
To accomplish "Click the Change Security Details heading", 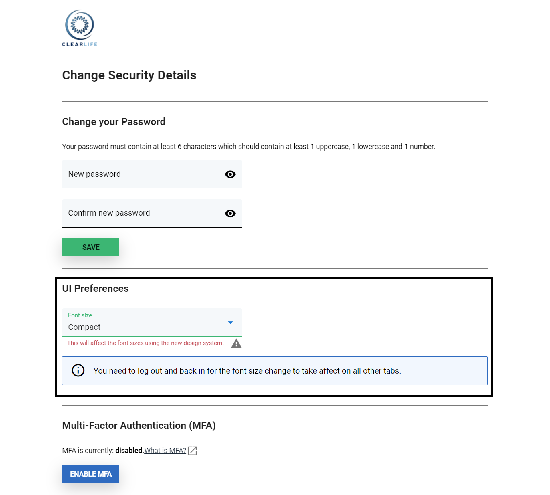I will pyautogui.click(x=129, y=75).
